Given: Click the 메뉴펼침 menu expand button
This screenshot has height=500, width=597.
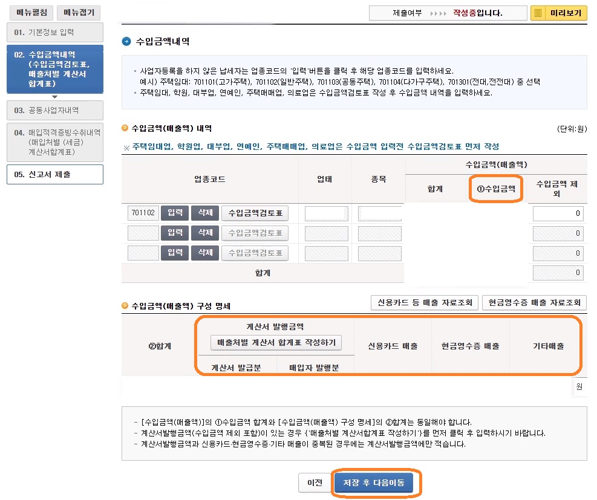Looking at the screenshot, I should click(31, 13).
